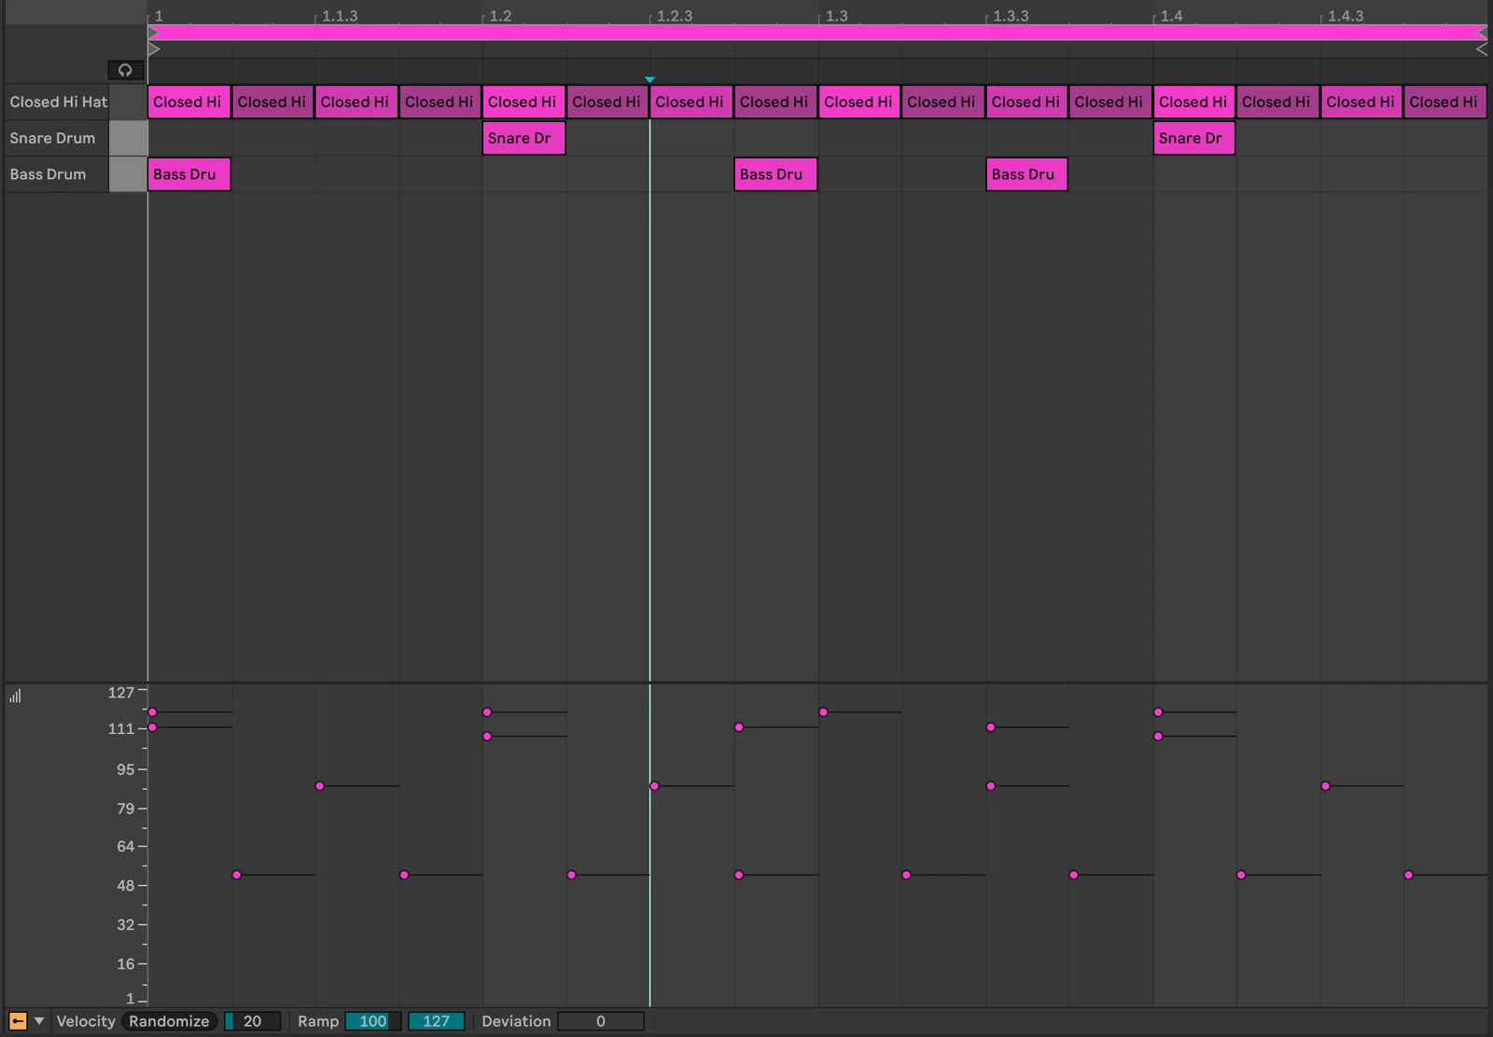Click the Ramp end value 127
Image resolution: width=1493 pixels, height=1037 pixels.
tap(436, 1021)
